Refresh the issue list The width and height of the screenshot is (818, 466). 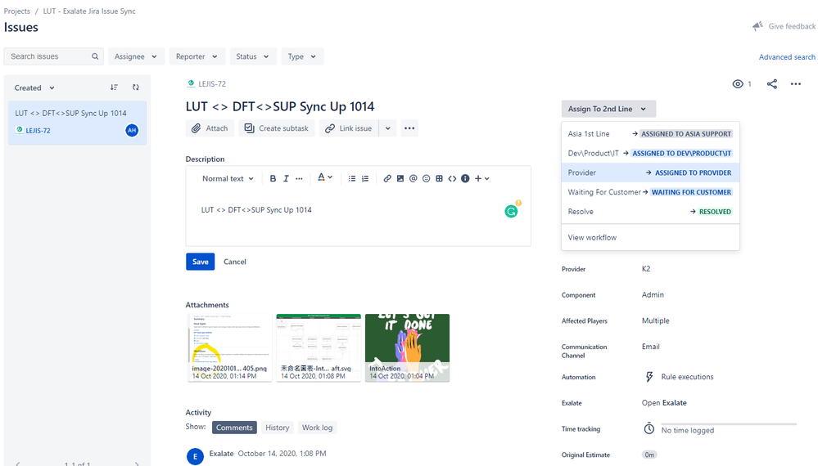[136, 87]
